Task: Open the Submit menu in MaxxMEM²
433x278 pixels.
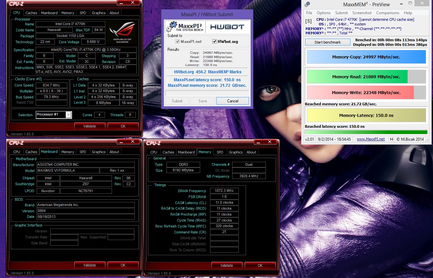Action: 342,13
